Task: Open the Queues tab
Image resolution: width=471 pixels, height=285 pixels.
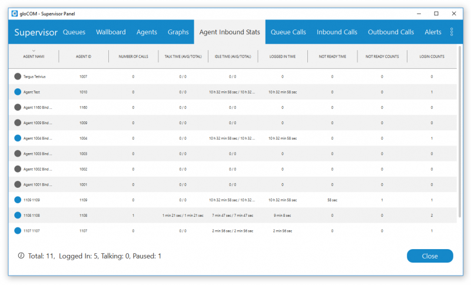Action: (x=74, y=32)
